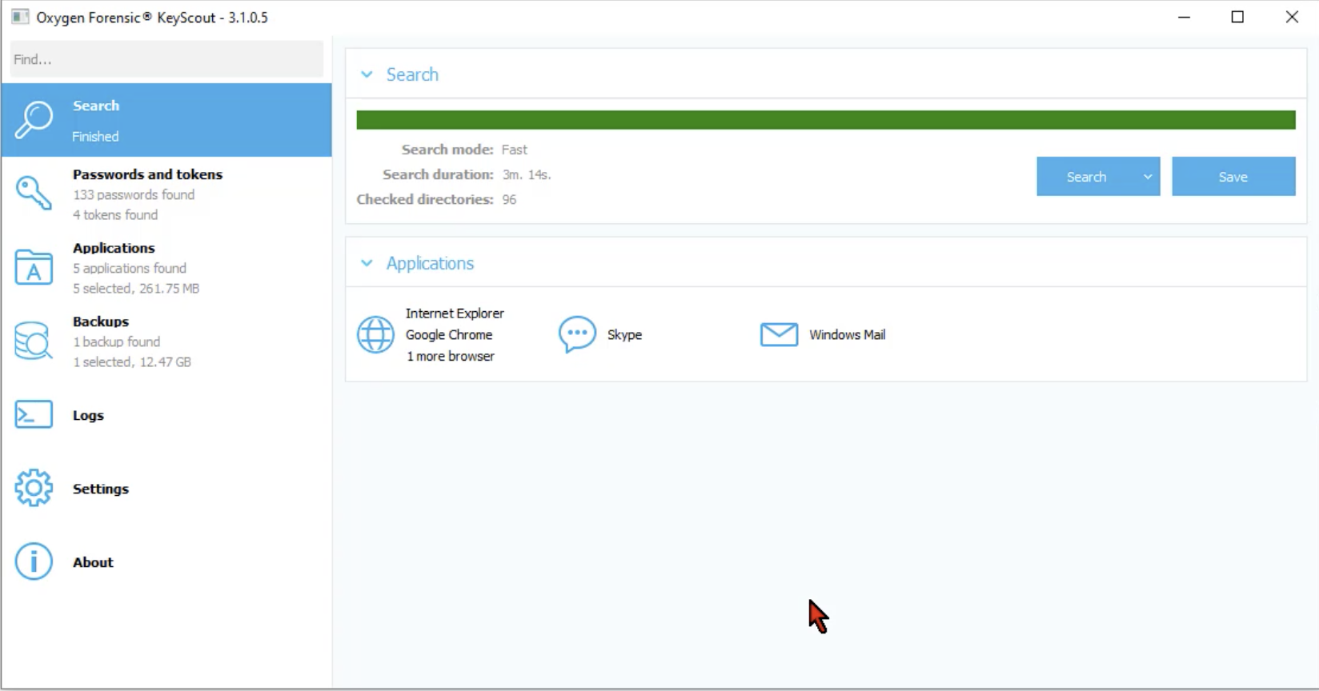Open the Settings section

166,488
